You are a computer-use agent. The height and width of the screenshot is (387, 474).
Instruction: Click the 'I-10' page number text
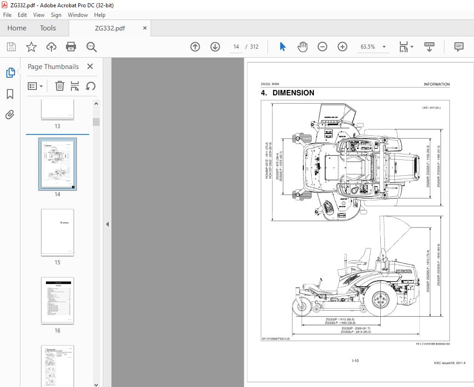[355, 361]
